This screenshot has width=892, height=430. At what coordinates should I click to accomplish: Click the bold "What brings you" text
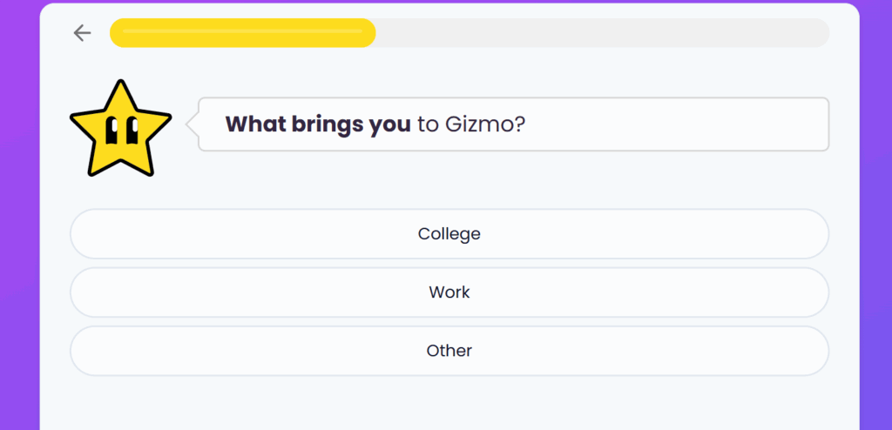point(317,124)
